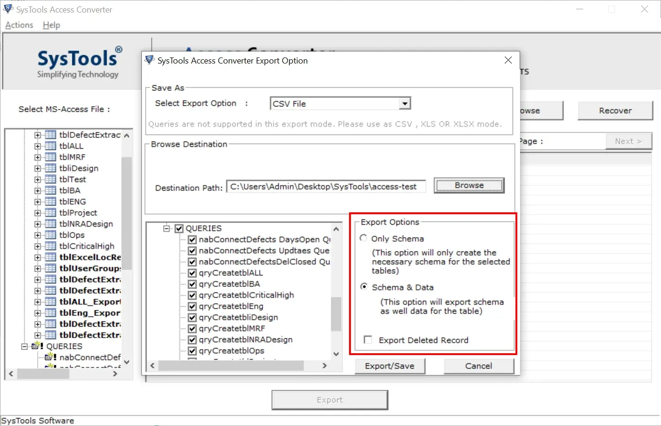Click the Destination Path input field

click(x=326, y=186)
